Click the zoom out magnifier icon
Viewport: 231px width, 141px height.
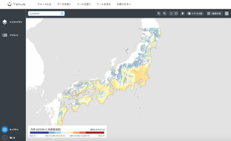[165, 13]
